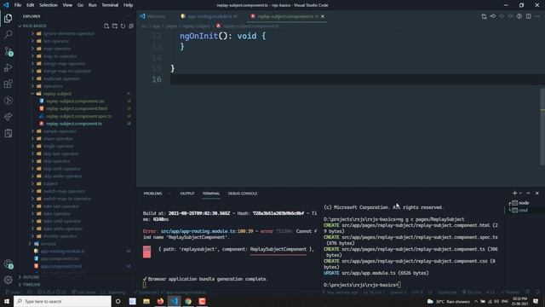Collapse all folders in Explorer
Screen dimensions: 545x307
(x=131, y=26)
